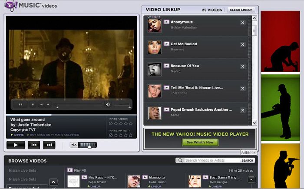Mute audio with the speaker mute icon
Image resolution: width=304 pixels, height=189 pixels.
(x=74, y=145)
